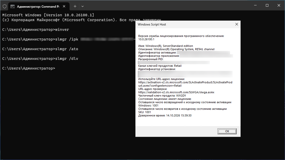Screen dimensions: 285x160
Task: Click the 'Используйте URL-адрес лицензии:' label
Action: tap(161, 79)
